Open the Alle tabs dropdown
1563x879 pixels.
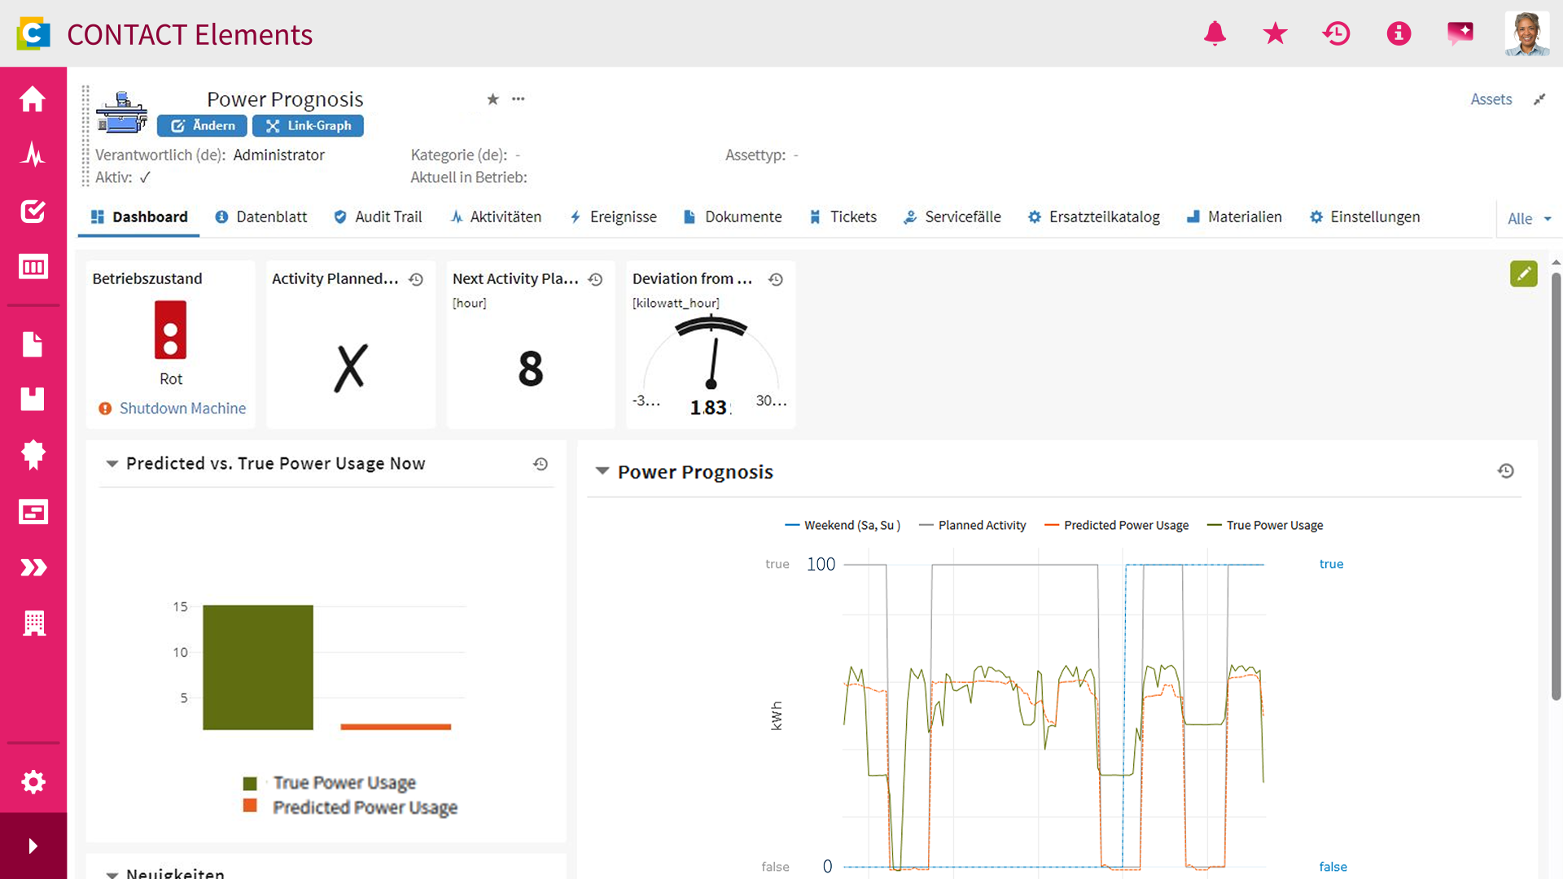[1530, 218]
